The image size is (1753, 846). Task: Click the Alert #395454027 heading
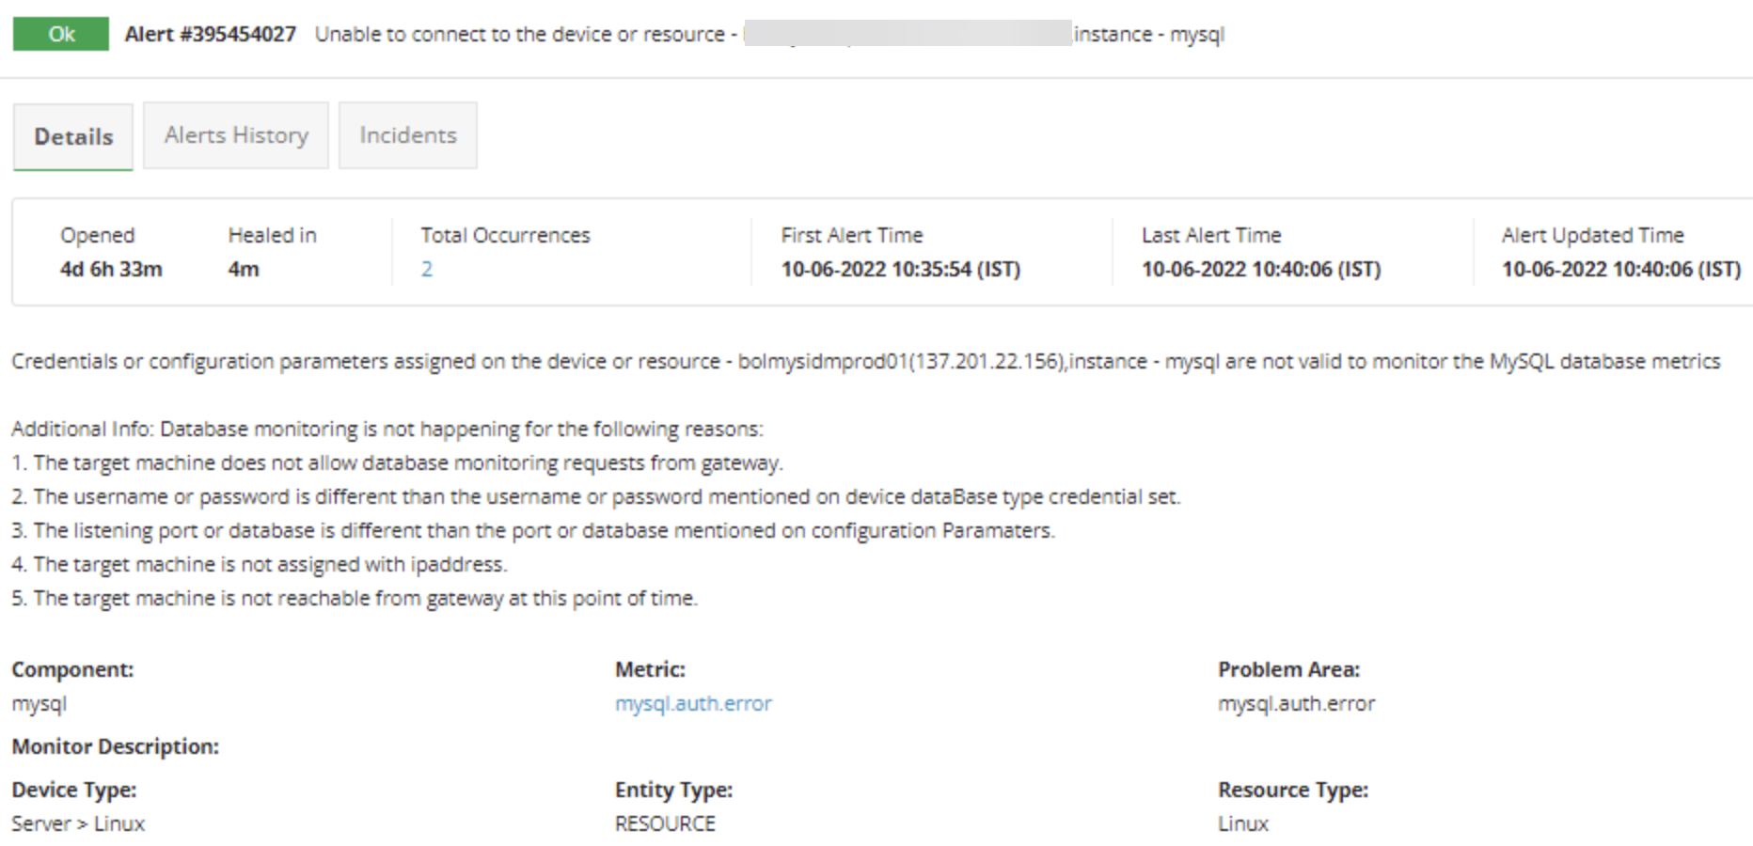[x=211, y=34]
